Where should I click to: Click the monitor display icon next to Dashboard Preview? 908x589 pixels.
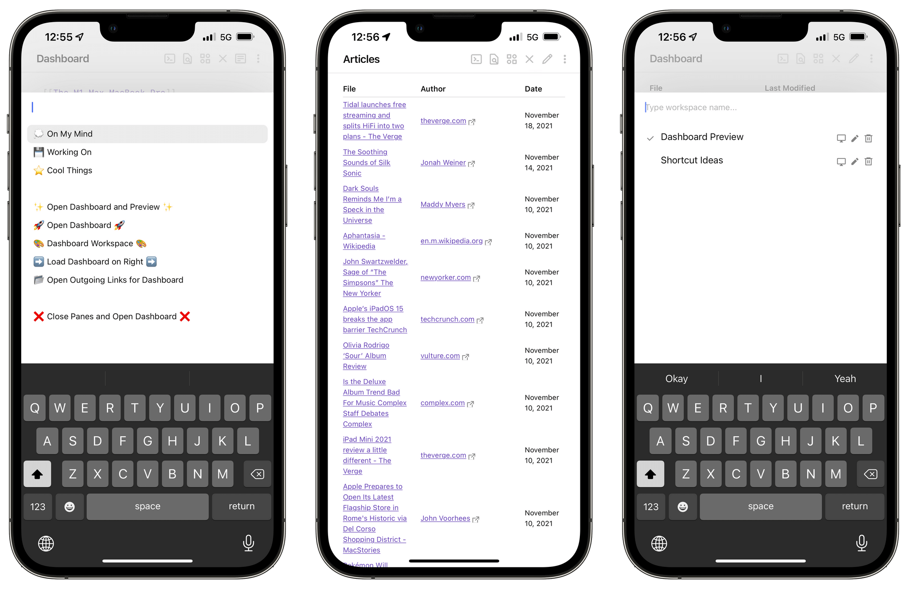(841, 137)
